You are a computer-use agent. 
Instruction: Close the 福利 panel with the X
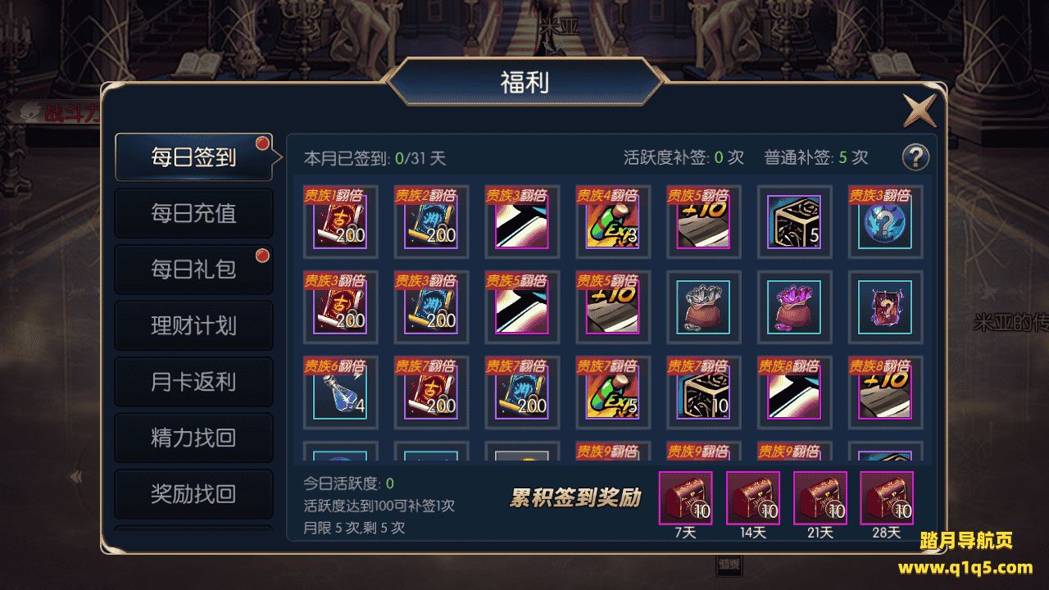coord(919,110)
